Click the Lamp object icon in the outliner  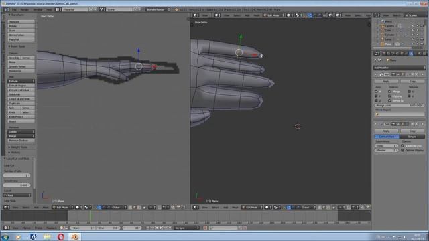pyautogui.click(x=383, y=39)
